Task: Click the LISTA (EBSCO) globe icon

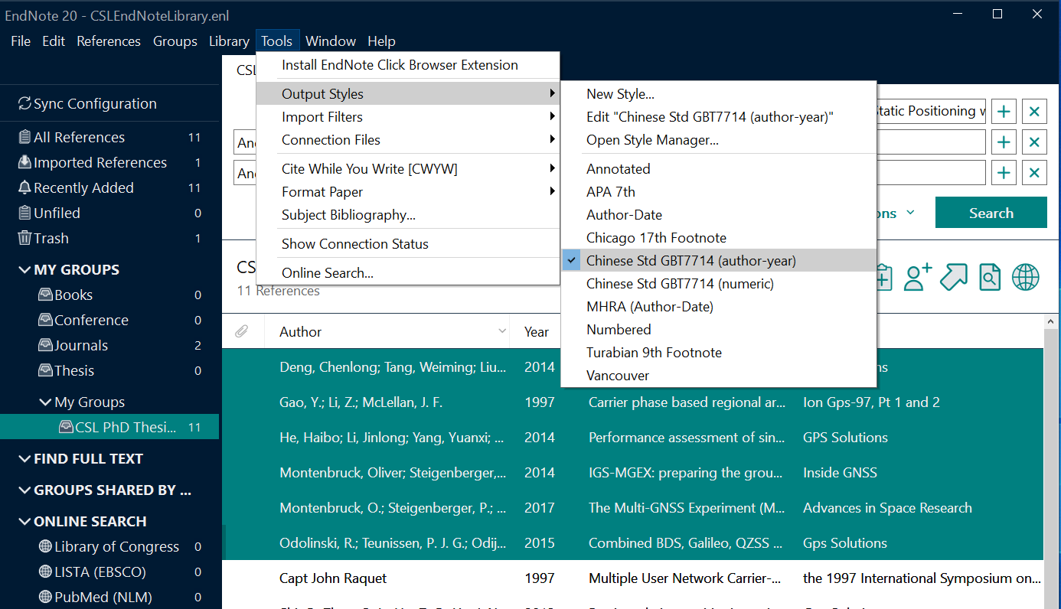Action: tap(45, 572)
